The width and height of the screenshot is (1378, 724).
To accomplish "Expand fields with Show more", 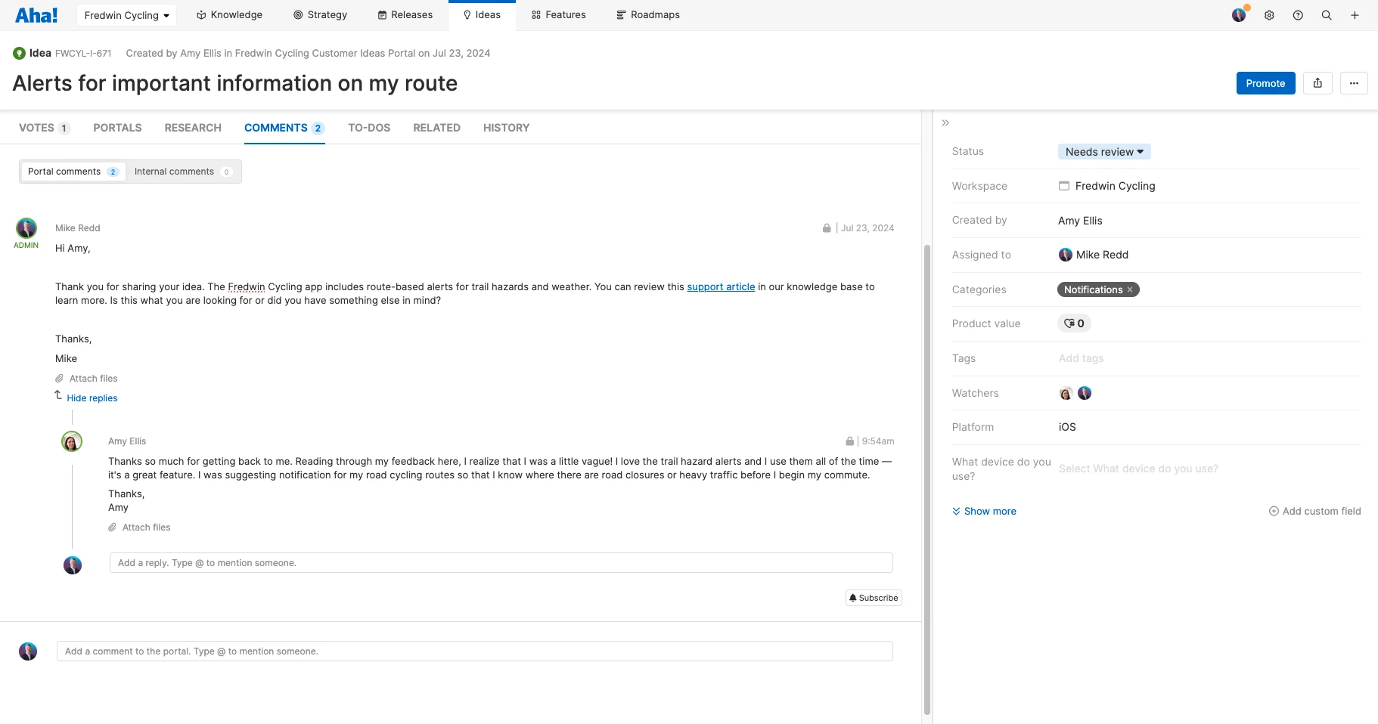I will (x=984, y=512).
